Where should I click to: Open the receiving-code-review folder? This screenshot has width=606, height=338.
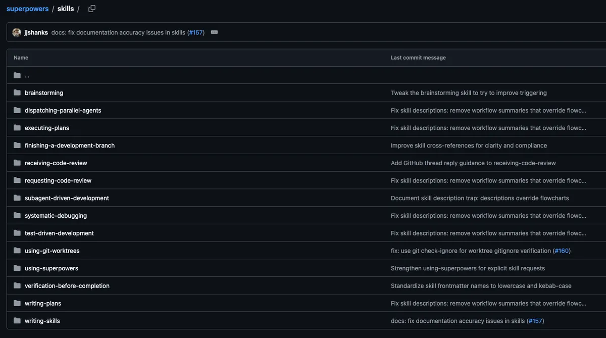(x=56, y=163)
